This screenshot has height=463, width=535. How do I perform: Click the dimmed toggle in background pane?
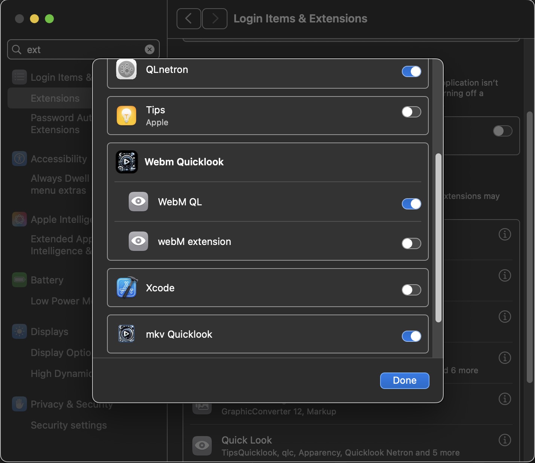point(502,131)
